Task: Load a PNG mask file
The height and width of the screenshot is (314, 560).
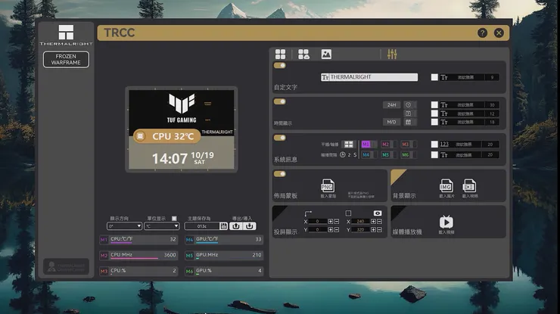Action: (x=328, y=186)
